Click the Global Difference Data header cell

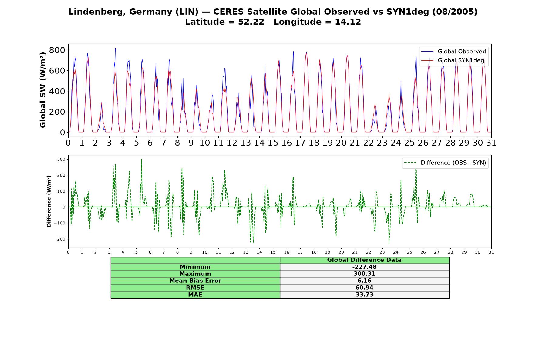point(364,260)
